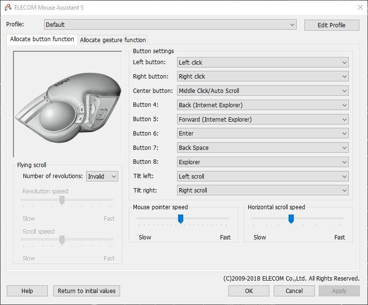The width and height of the screenshot is (368, 305).
Task: Open the Profile dropdown set to Default
Action: point(170,24)
